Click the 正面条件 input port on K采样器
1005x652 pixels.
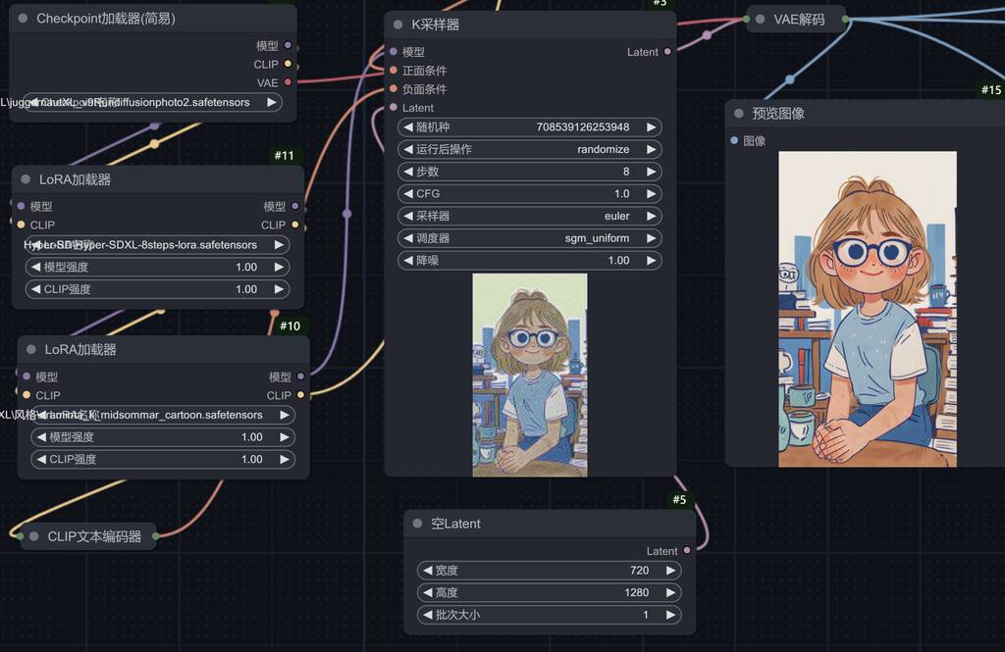[394, 71]
